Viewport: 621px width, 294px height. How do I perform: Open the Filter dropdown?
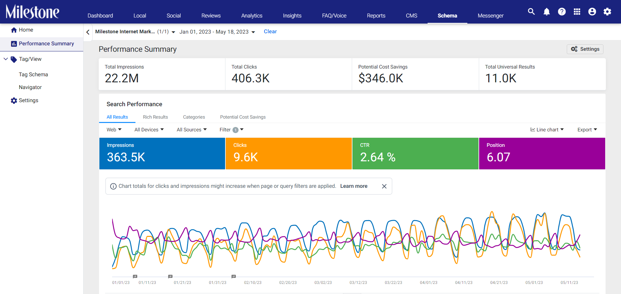pos(231,130)
